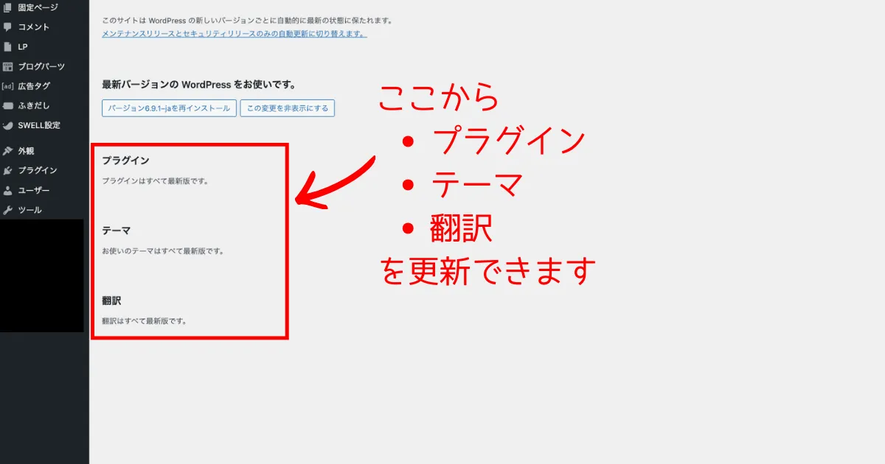Click the SWELL設定 wave icon
The height and width of the screenshot is (464, 885).
click(8, 125)
